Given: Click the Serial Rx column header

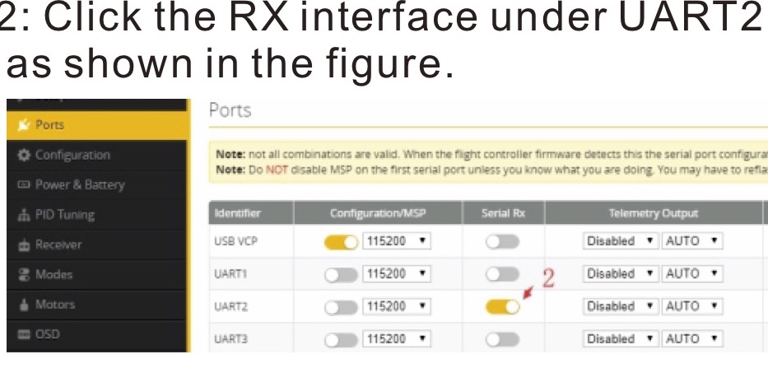Looking at the screenshot, I should (503, 213).
